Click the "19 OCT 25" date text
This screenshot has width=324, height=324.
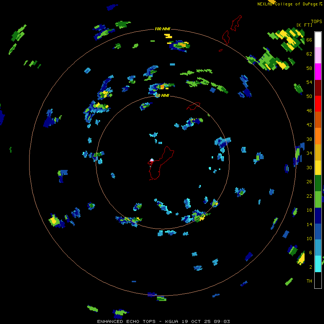click(x=196, y=321)
